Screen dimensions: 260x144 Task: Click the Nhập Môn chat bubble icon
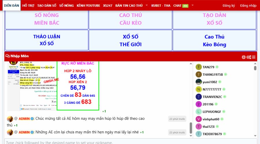pos(8,56)
